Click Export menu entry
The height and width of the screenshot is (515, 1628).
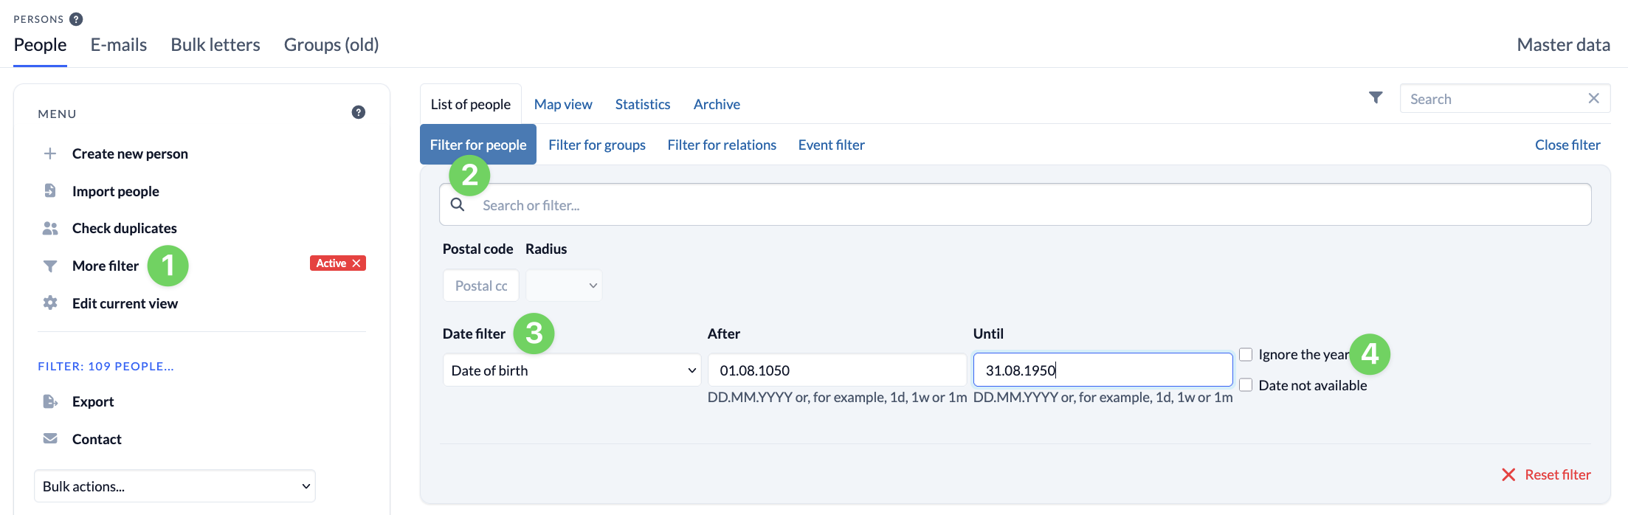93,401
